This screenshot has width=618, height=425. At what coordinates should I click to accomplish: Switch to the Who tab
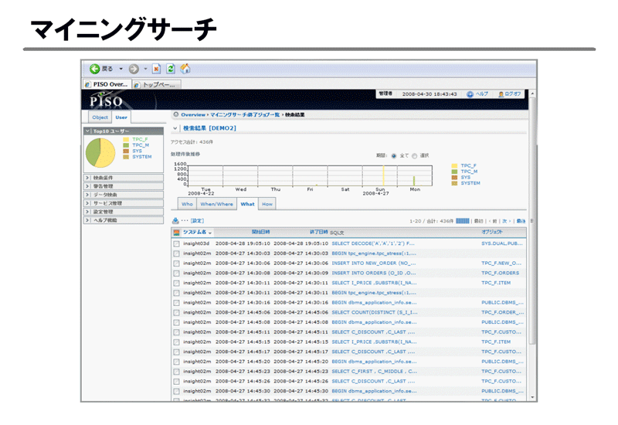click(x=186, y=204)
